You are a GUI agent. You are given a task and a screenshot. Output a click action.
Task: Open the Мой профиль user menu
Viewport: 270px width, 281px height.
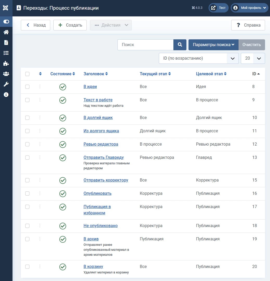click(249, 8)
